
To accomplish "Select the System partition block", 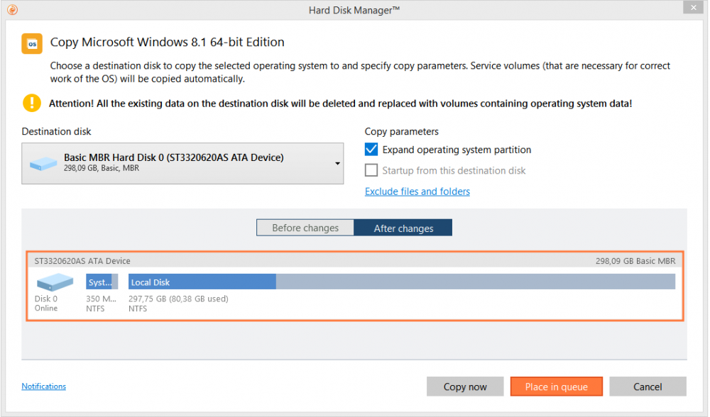I will (102, 282).
